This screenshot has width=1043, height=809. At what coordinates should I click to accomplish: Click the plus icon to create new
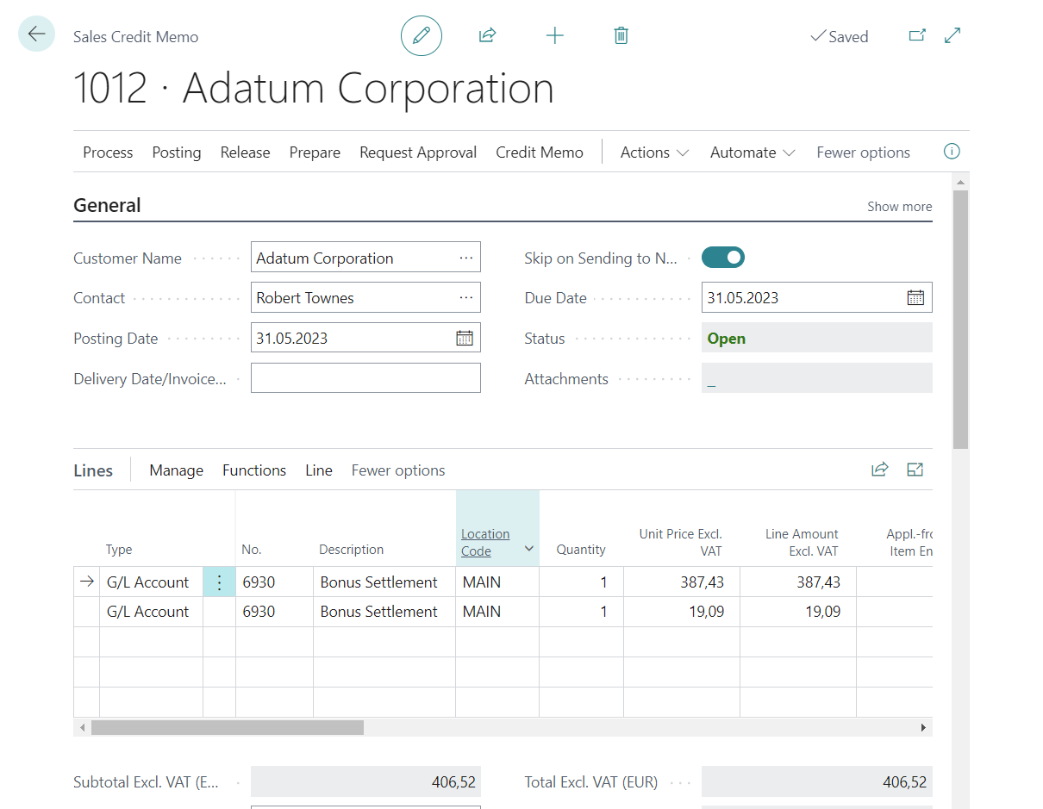(x=554, y=36)
